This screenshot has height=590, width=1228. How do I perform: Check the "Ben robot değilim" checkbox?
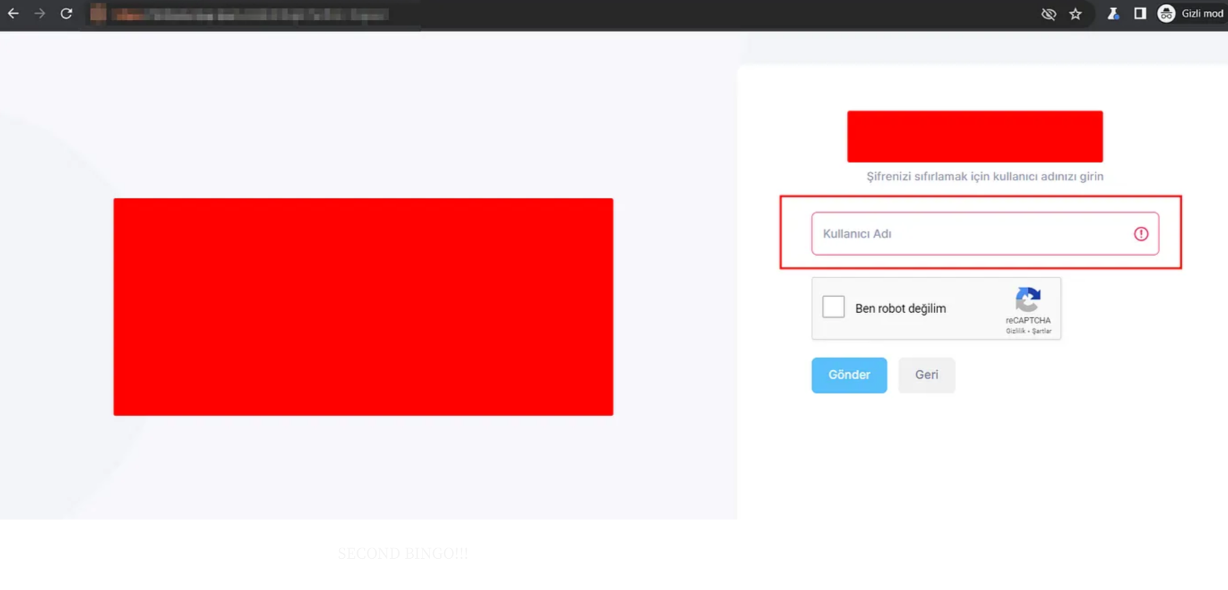point(833,307)
